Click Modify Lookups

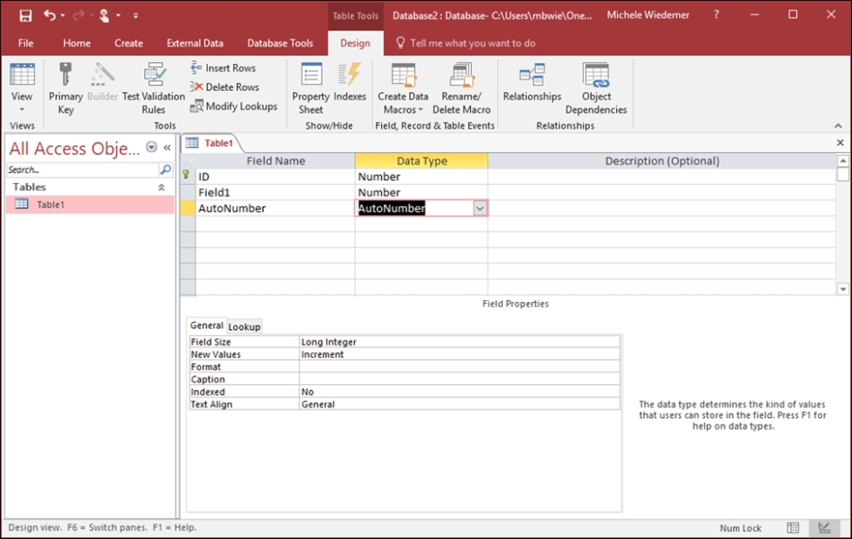[234, 106]
